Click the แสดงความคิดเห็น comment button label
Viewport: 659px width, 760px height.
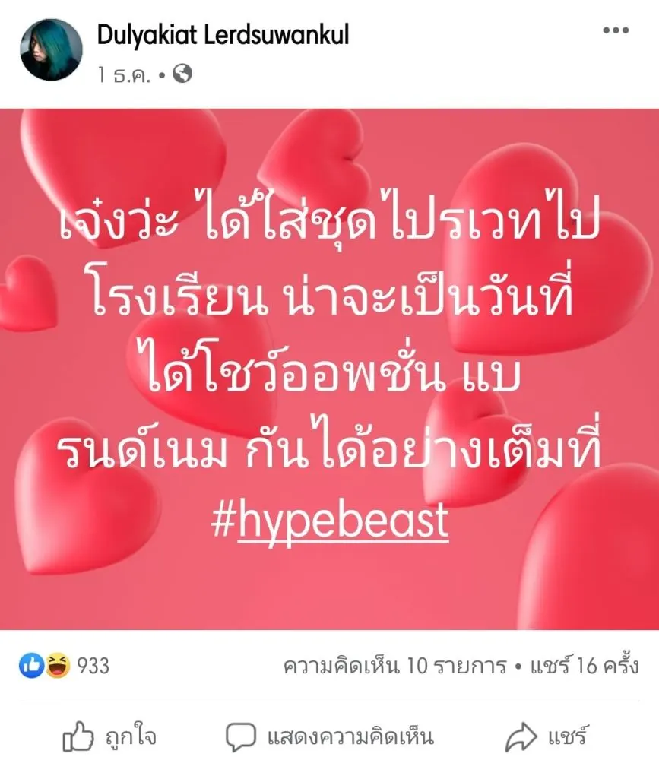pyautogui.click(x=350, y=736)
